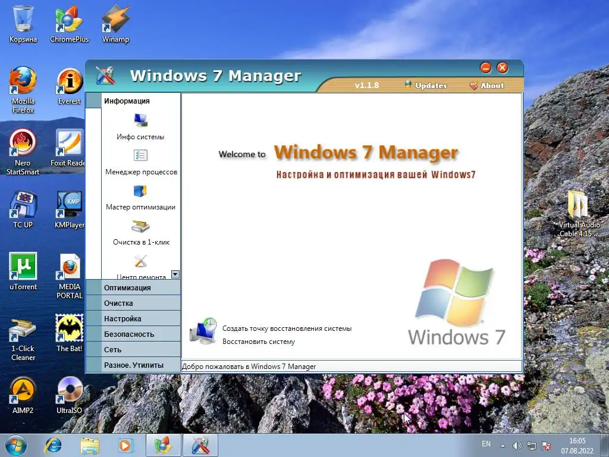
Task: Expand the Оптимизация section
Action: tap(133, 287)
